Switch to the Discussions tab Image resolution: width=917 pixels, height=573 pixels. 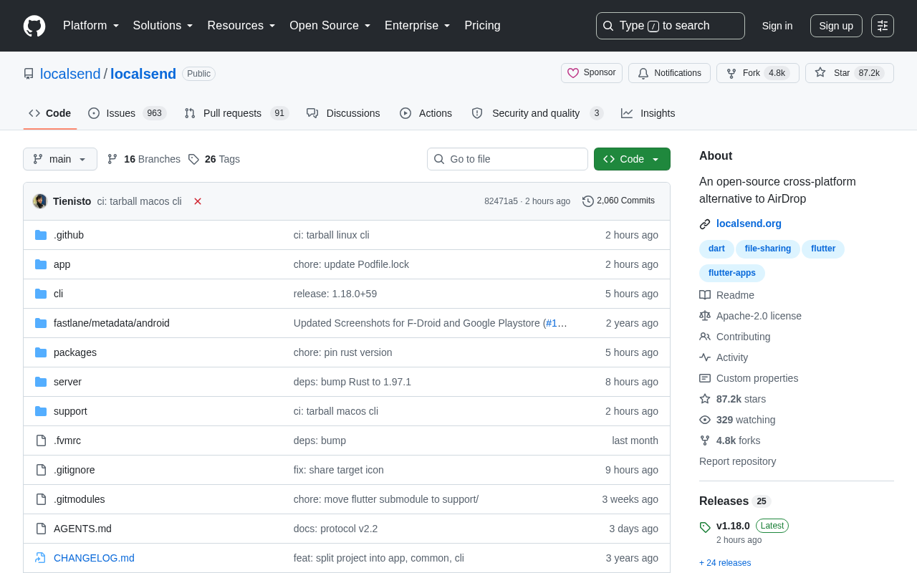click(x=343, y=113)
